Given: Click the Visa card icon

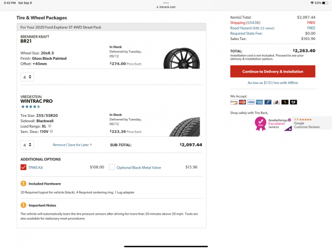Looking at the screenshot, I should coord(251,102).
